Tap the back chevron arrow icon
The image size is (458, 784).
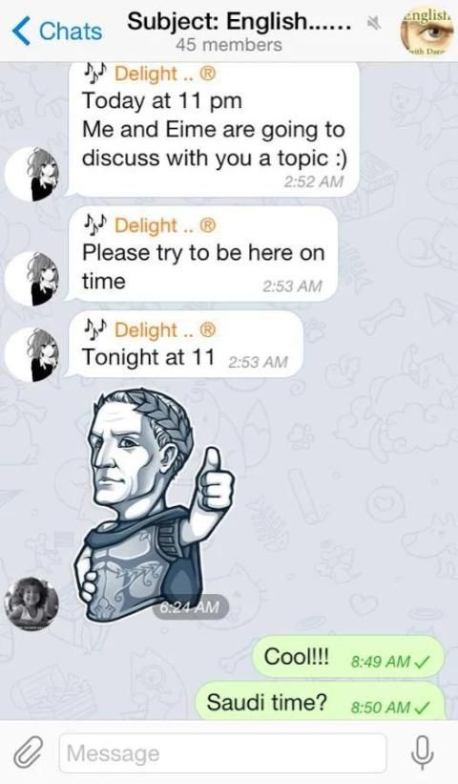(x=21, y=31)
